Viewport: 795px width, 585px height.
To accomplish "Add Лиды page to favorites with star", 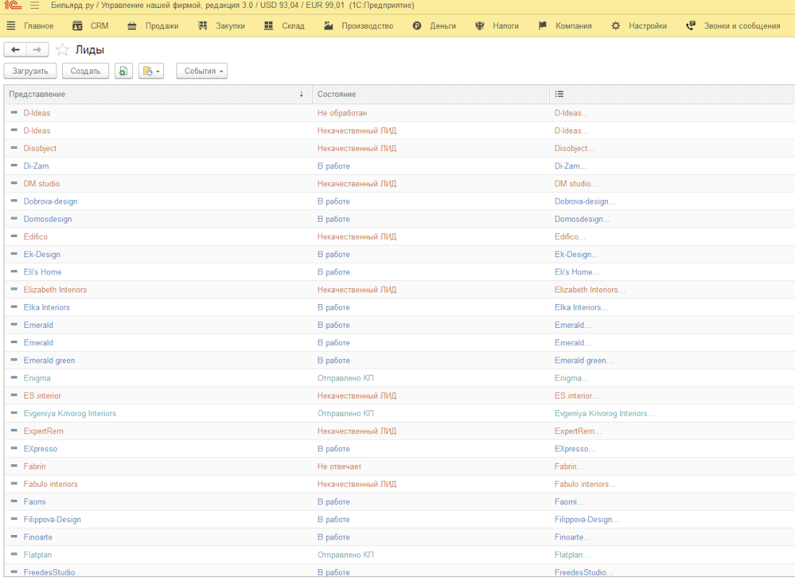I will click(x=63, y=50).
